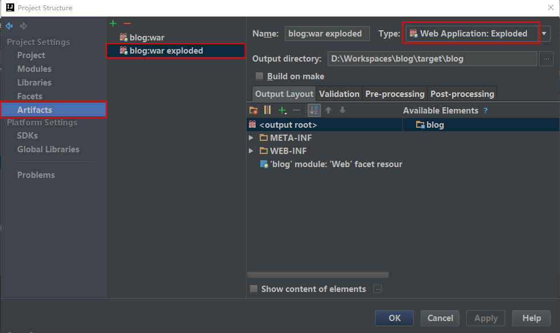Go back using the blue arrow
Viewport: 560px width, 333px height.
9,26
